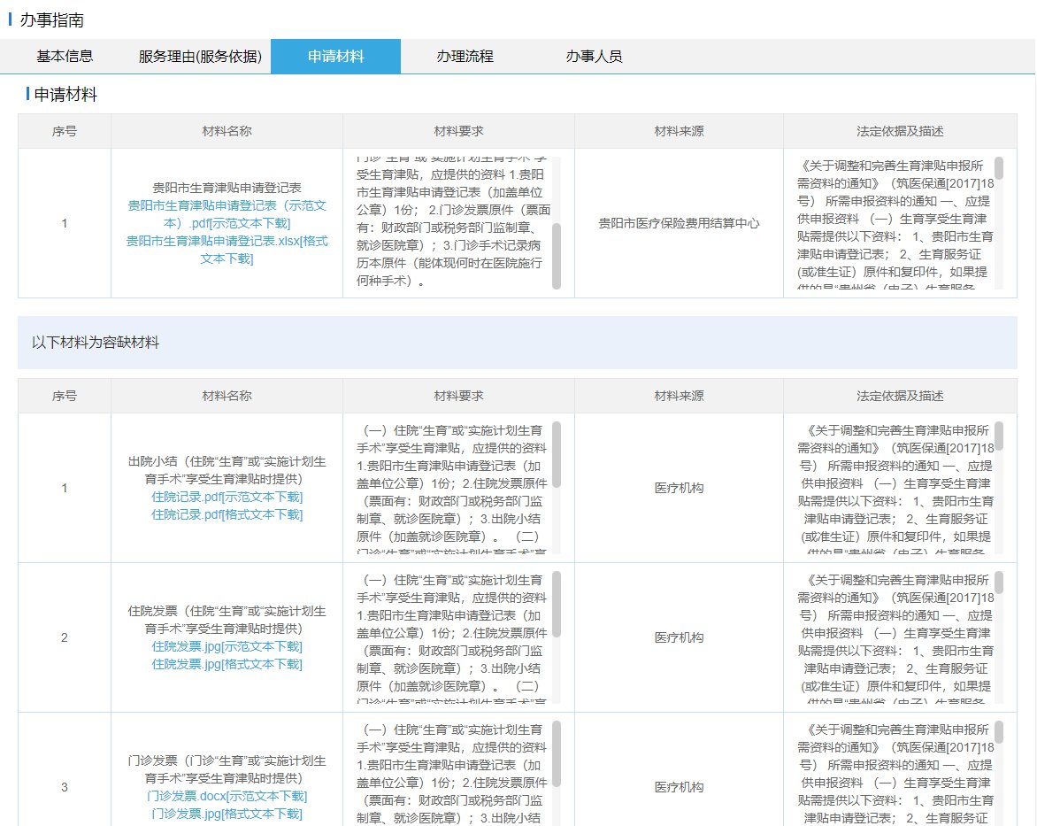Switch to the 基本信息 tab

click(65, 57)
